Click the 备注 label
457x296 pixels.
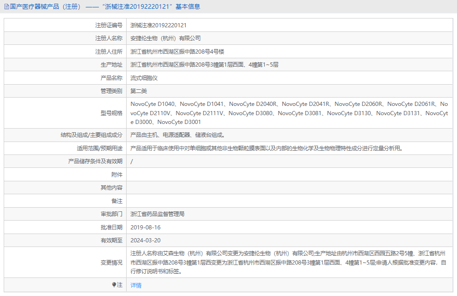pos(117,201)
